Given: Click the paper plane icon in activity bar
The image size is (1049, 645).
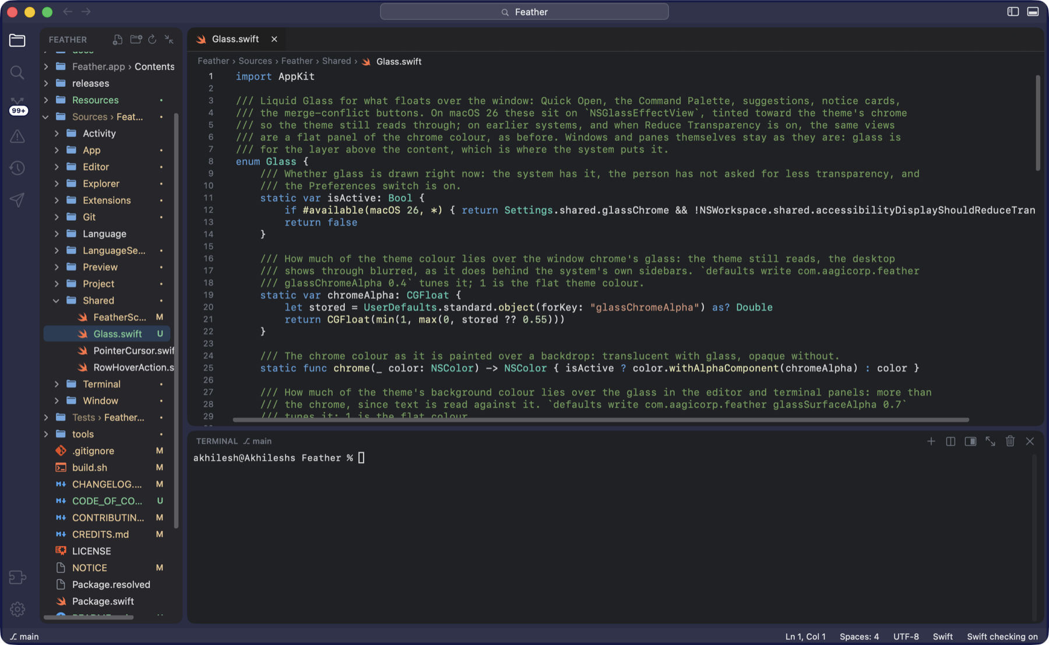Looking at the screenshot, I should click(x=17, y=200).
